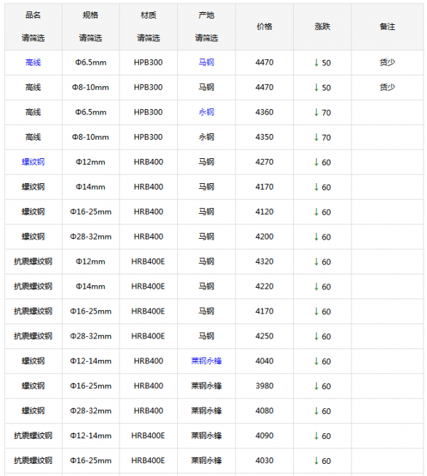Click the ↓70 change in the 4350 row

coord(322,138)
